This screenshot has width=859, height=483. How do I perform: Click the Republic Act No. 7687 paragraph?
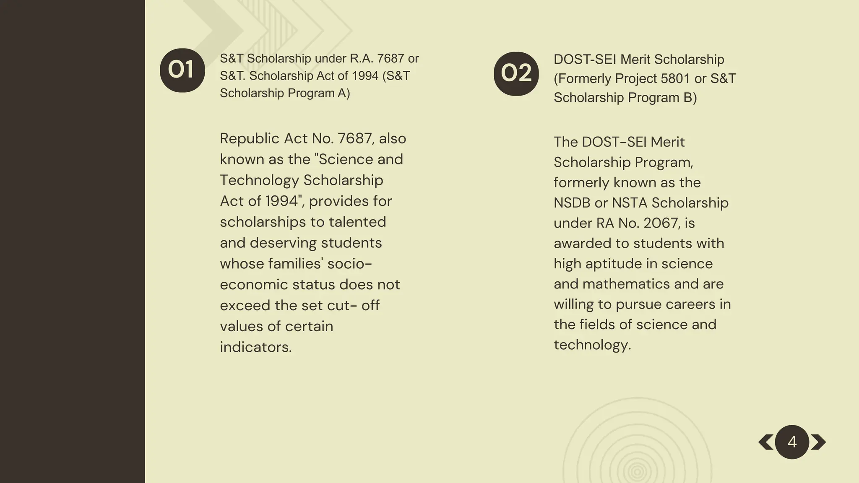pyautogui.click(x=313, y=243)
